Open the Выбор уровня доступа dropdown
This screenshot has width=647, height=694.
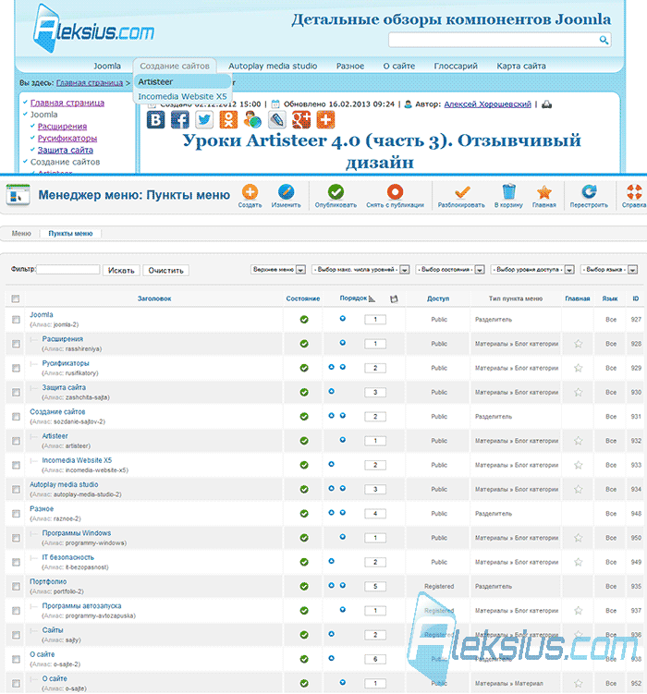tap(532, 270)
